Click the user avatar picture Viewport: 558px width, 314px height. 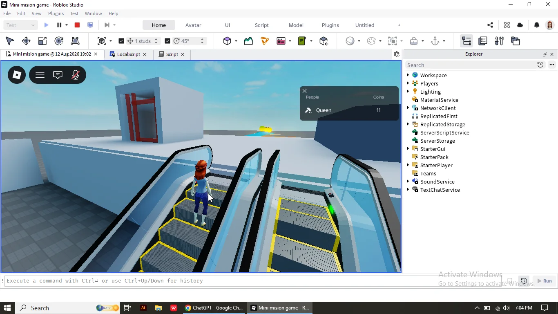550,25
